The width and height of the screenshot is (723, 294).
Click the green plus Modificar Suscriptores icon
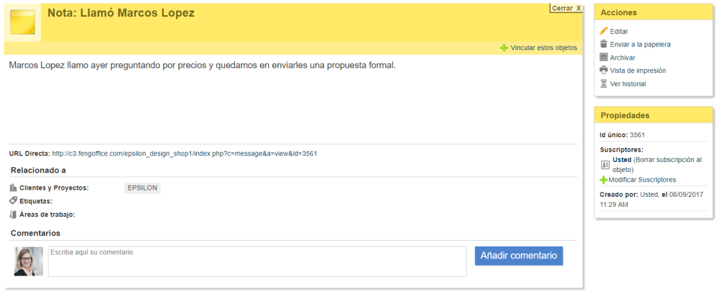(x=604, y=180)
